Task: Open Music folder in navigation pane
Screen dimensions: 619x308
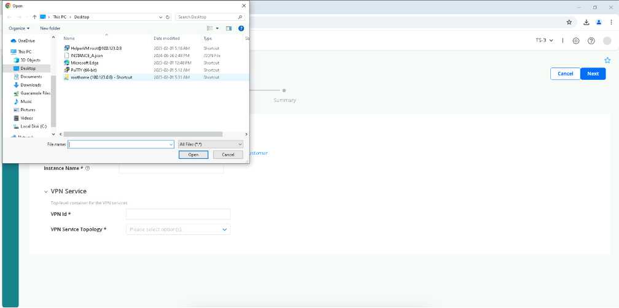Action: click(26, 101)
